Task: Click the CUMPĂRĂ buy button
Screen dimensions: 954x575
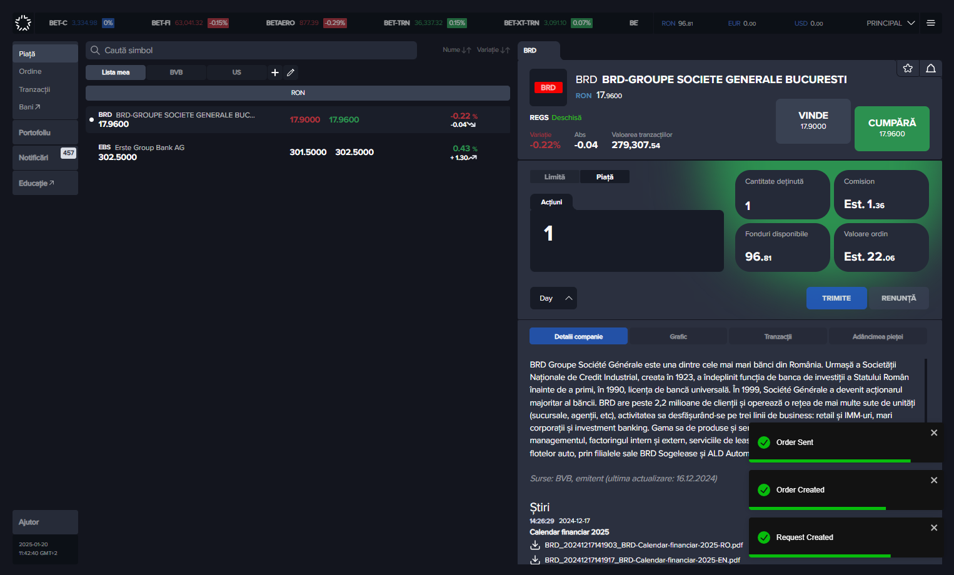Action: [892, 129]
